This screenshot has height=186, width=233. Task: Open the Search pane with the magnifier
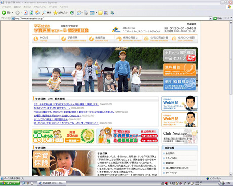[x=44, y=13]
